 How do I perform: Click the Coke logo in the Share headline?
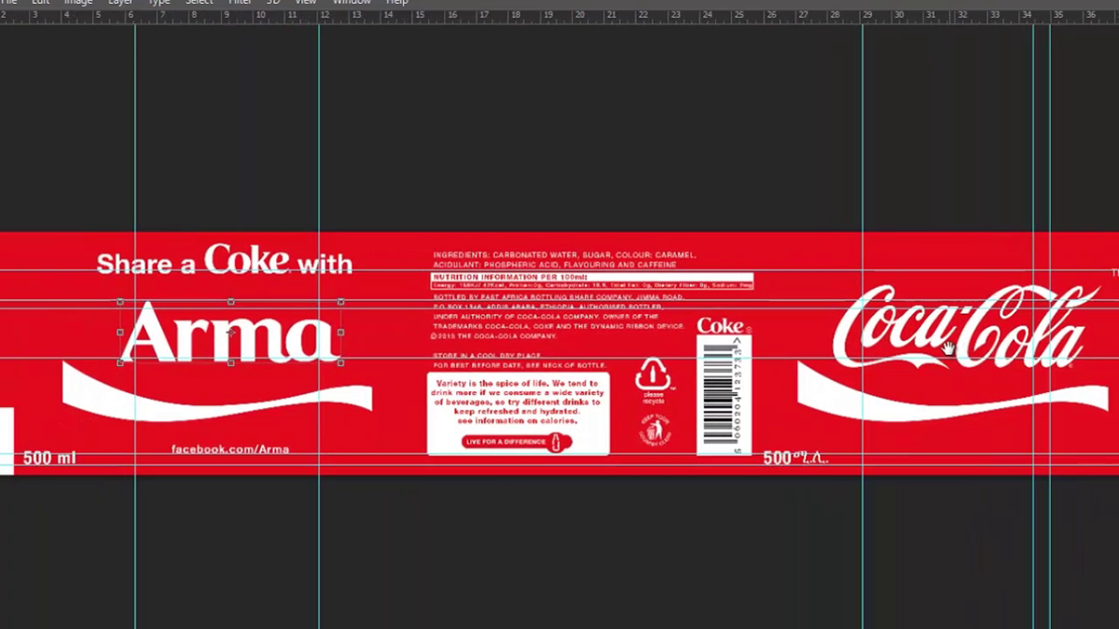[247, 259]
